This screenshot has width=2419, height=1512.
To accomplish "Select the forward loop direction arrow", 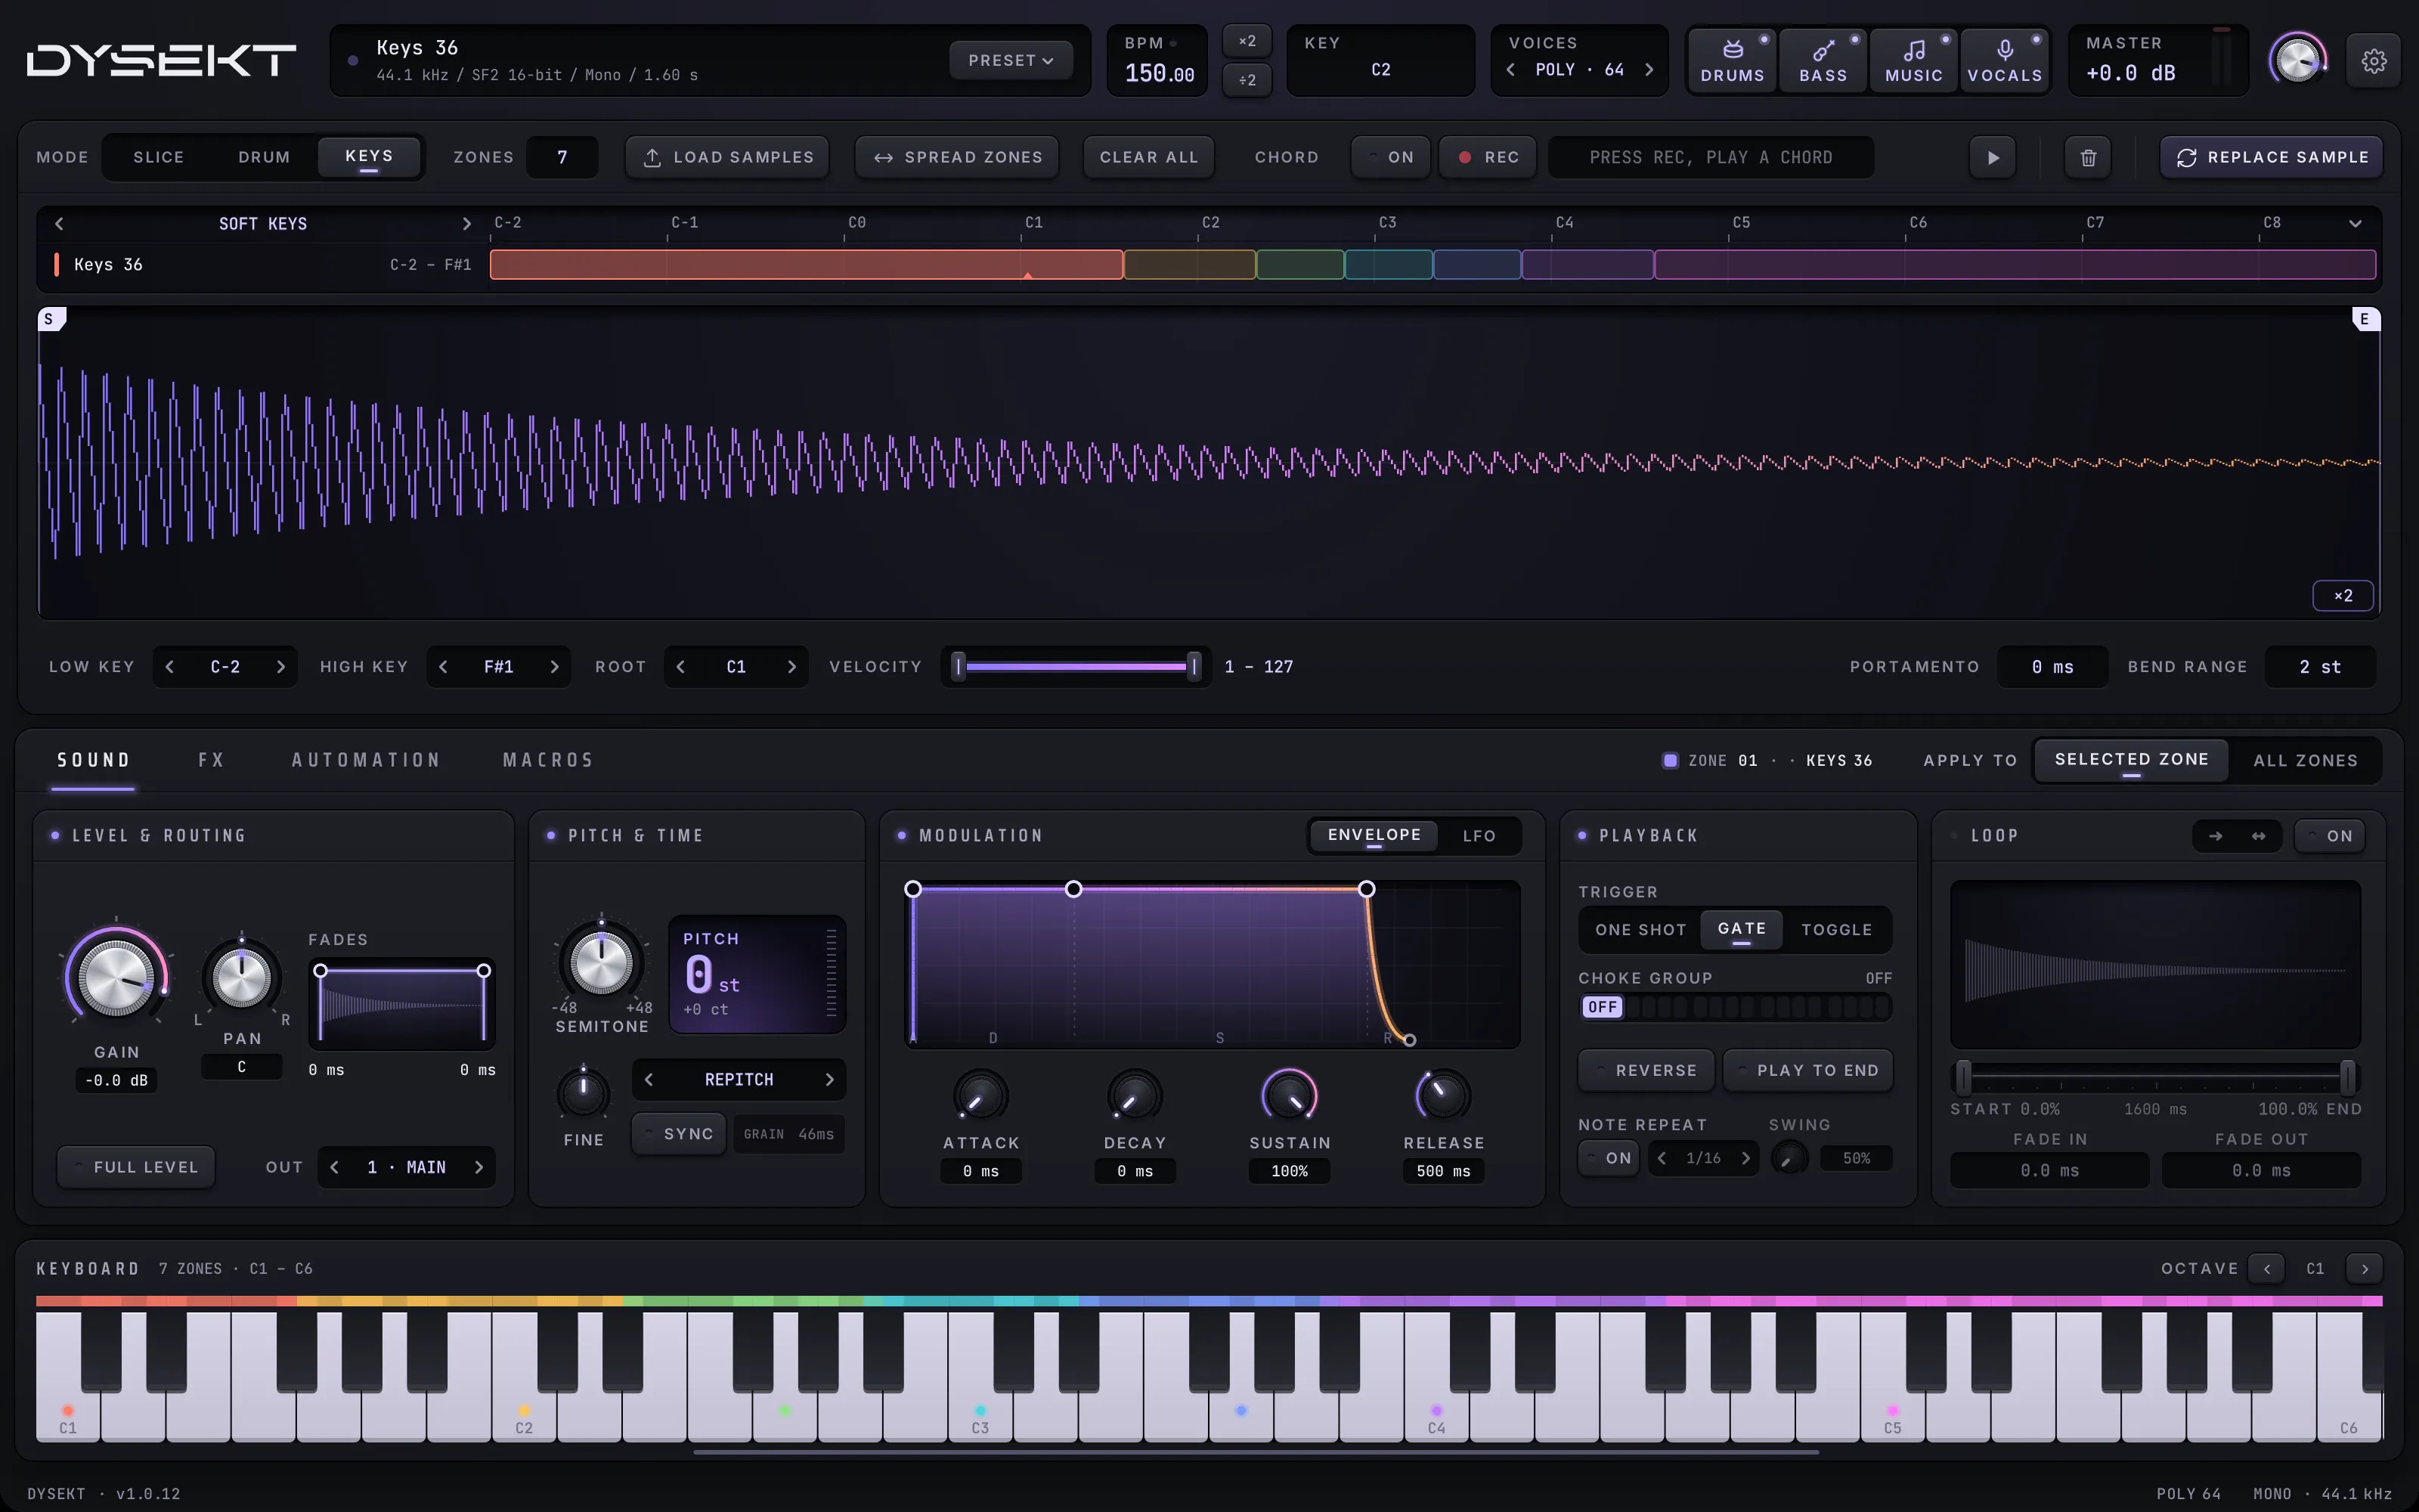I will pyautogui.click(x=2216, y=836).
